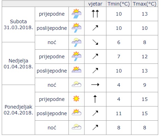The image size is (161, 137).
Task: Click Tmin value 11 on Monday afternoon
Action: (x=119, y=113)
